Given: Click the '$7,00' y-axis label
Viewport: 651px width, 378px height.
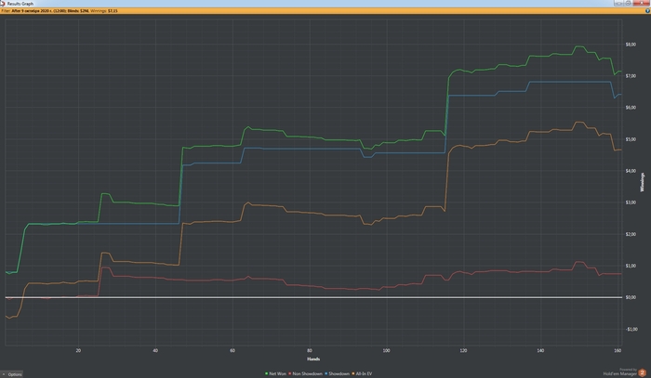Looking at the screenshot, I should coord(631,76).
